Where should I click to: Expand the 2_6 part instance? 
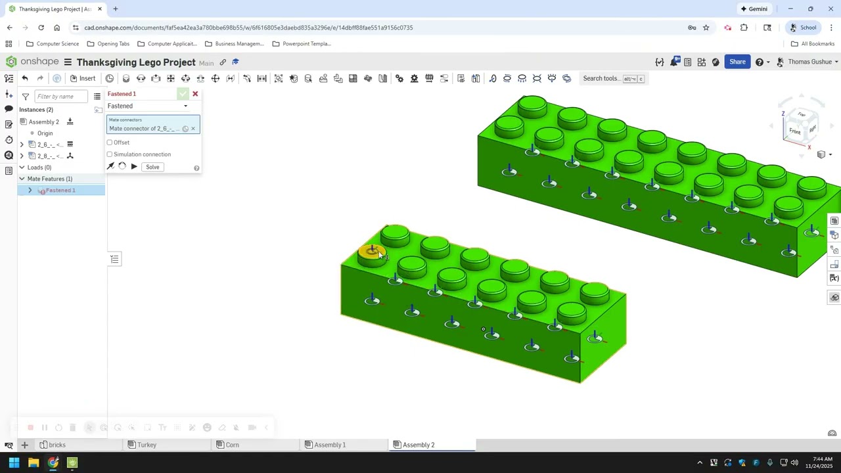pyautogui.click(x=22, y=145)
